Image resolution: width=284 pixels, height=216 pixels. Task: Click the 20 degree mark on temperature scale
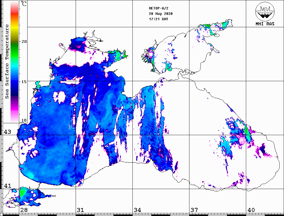(24, 42)
